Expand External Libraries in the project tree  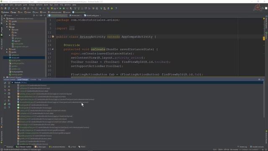pos(4,77)
